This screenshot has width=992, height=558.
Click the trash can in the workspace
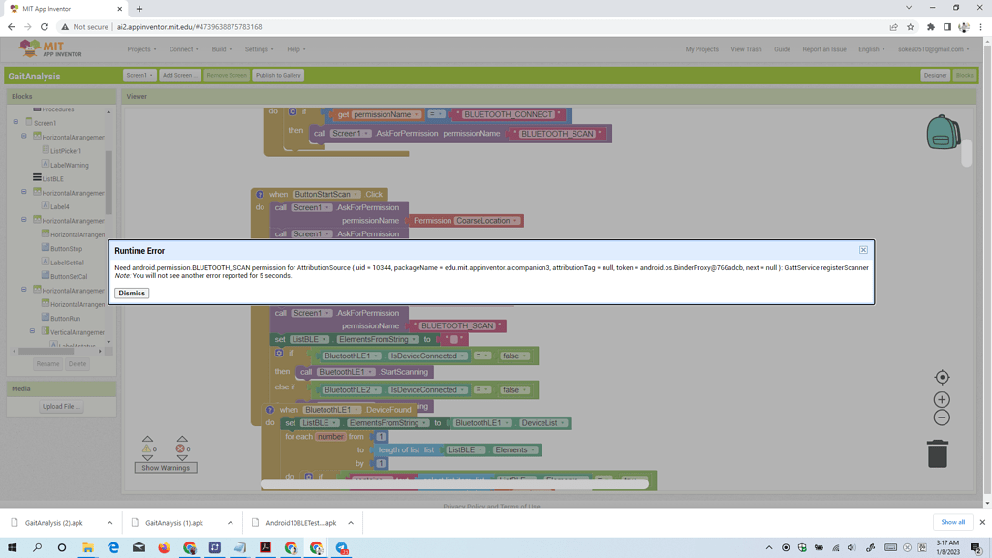(x=937, y=453)
